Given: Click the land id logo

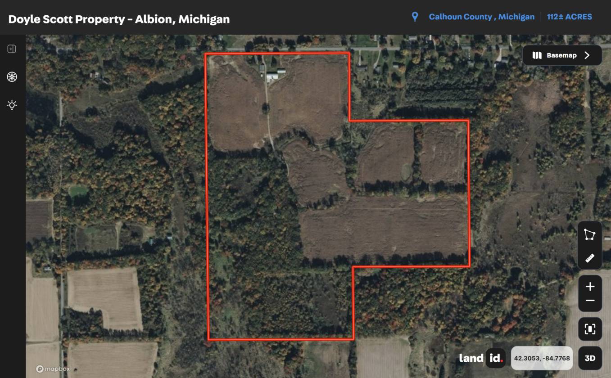Looking at the screenshot, I should (x=481, y=358).
